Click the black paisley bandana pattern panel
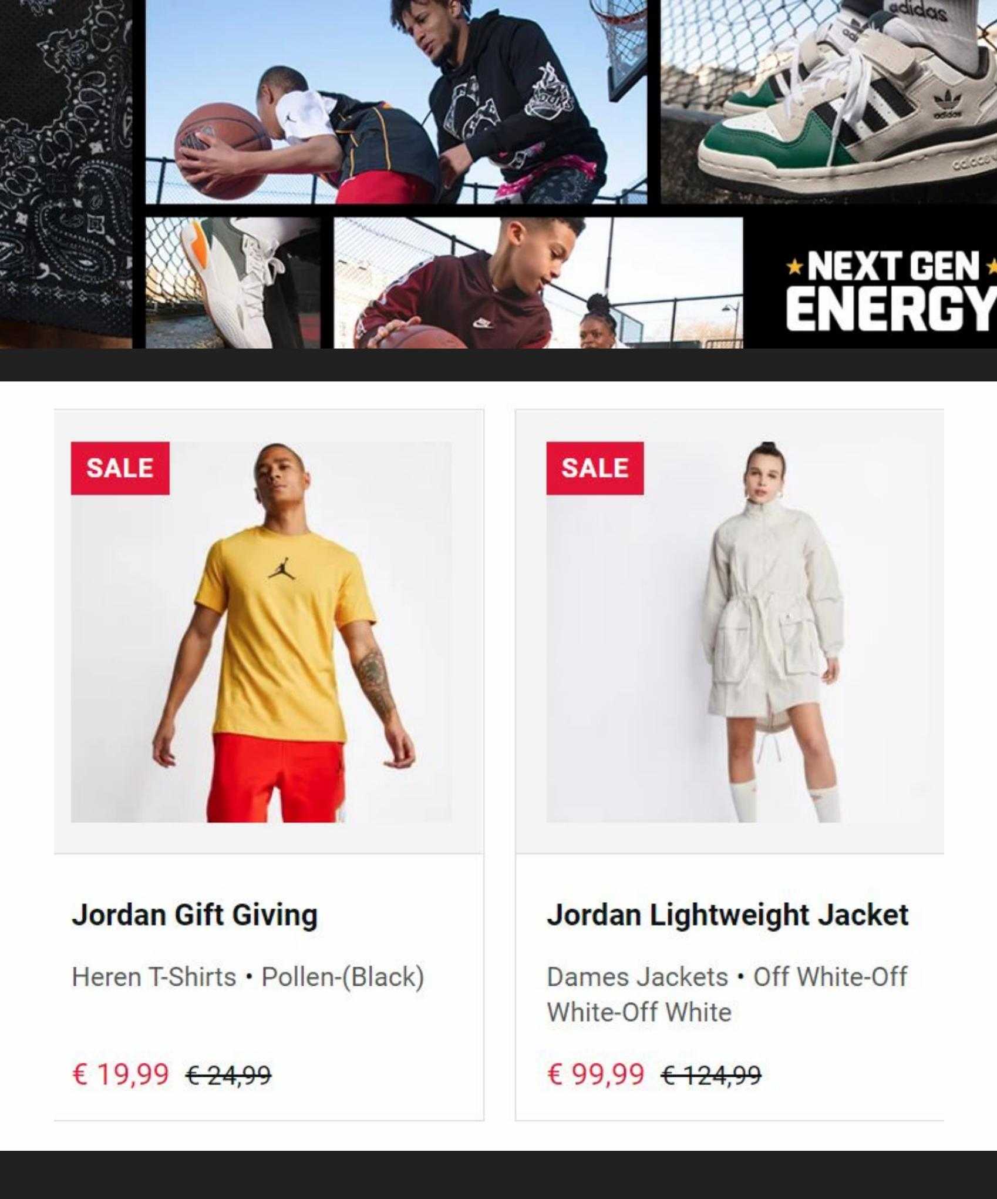Image resolution: width=997 pixels, height=1199 pixels. pos(66,174)
